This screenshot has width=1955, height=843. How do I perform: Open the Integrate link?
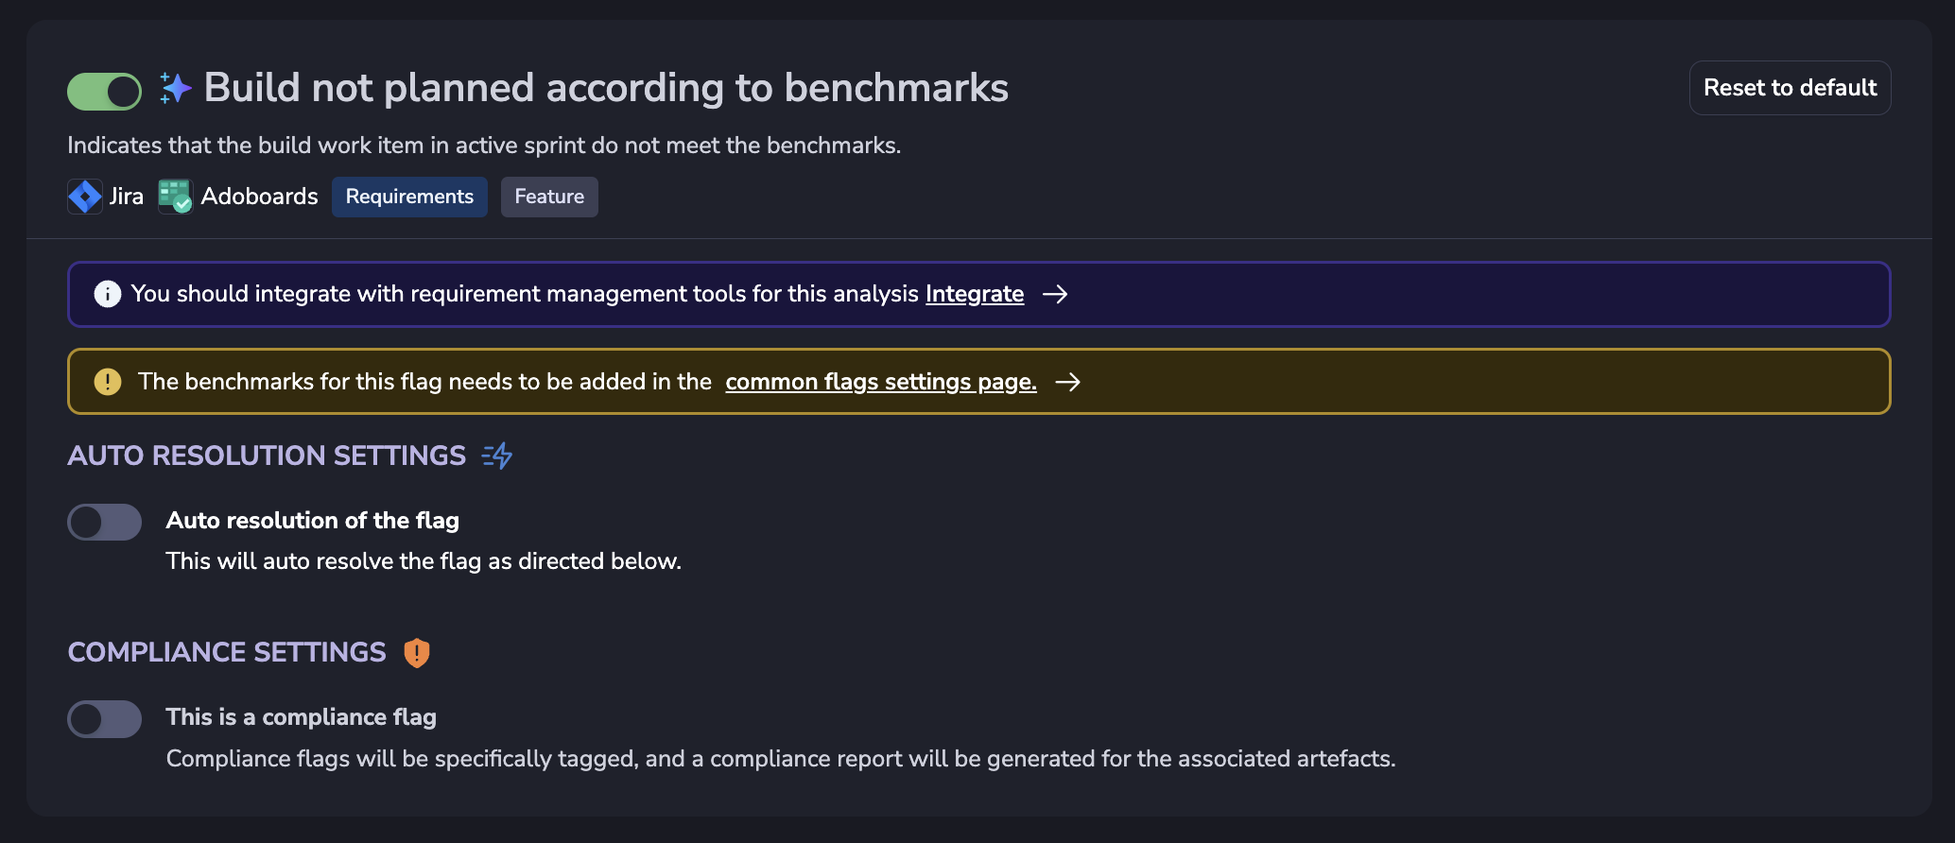[x=975, y=294]
